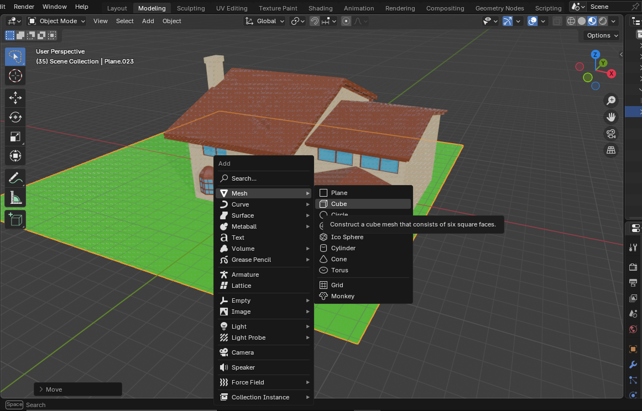Image resolution: width=642 pixels, height=411 pixels.
Task: Open the Global orientation dropdown
Action: point(264,21)
